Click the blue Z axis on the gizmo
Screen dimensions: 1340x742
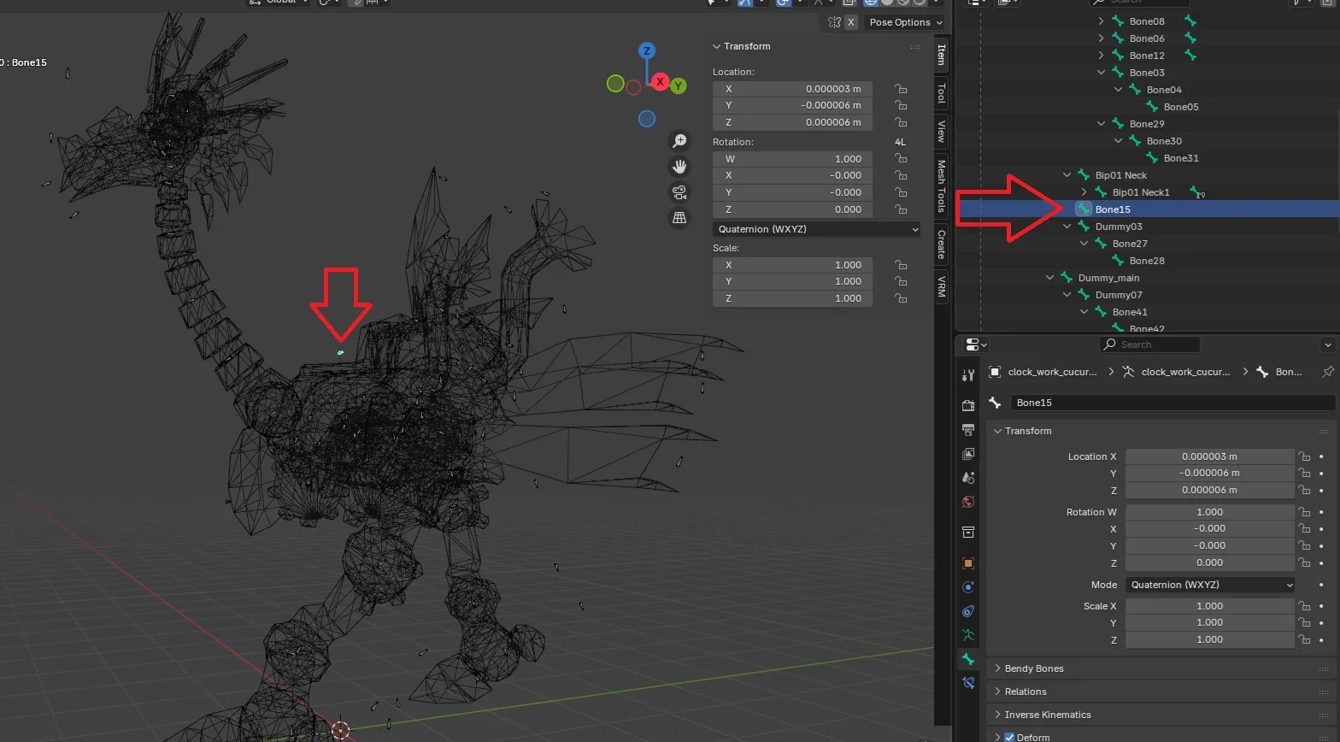pyautogui.click(x=647, y=51)
